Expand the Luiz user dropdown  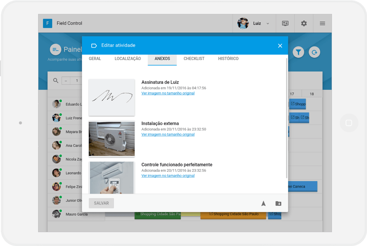coord(268,23)
